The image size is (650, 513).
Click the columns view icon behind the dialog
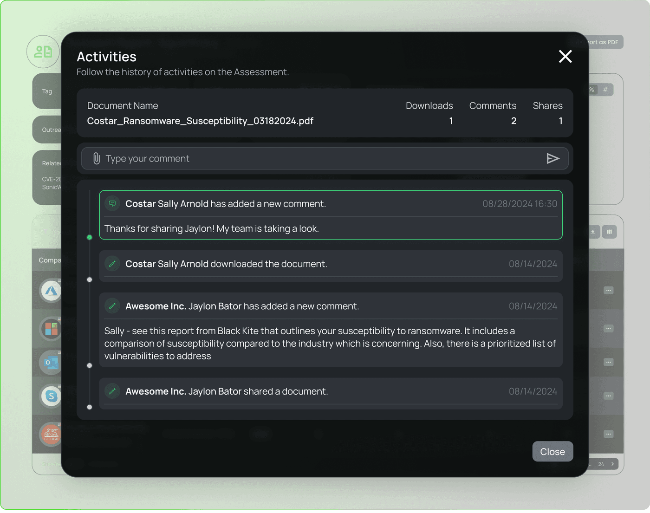coord(609,232)
